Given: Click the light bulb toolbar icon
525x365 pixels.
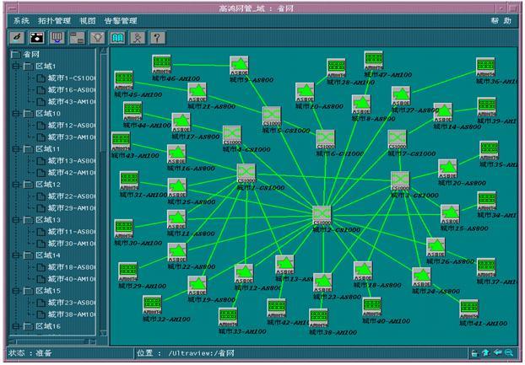Looking at the screenshot, I should tap(97, 38).
